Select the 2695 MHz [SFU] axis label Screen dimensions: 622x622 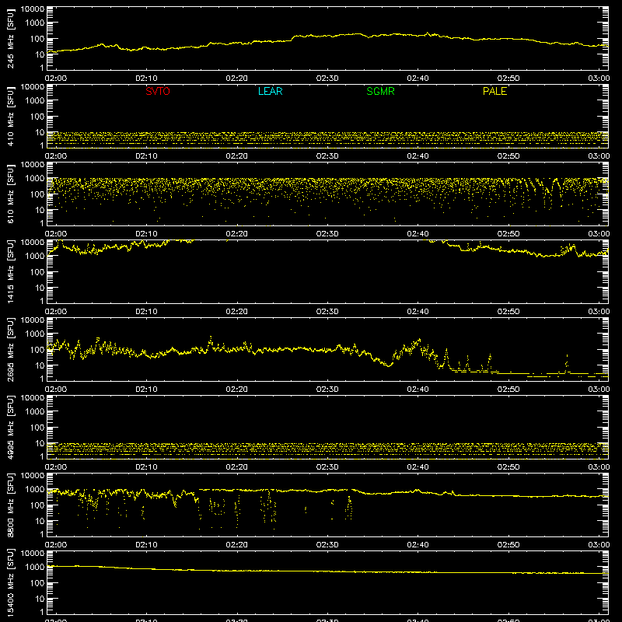(x=11, y=349)
